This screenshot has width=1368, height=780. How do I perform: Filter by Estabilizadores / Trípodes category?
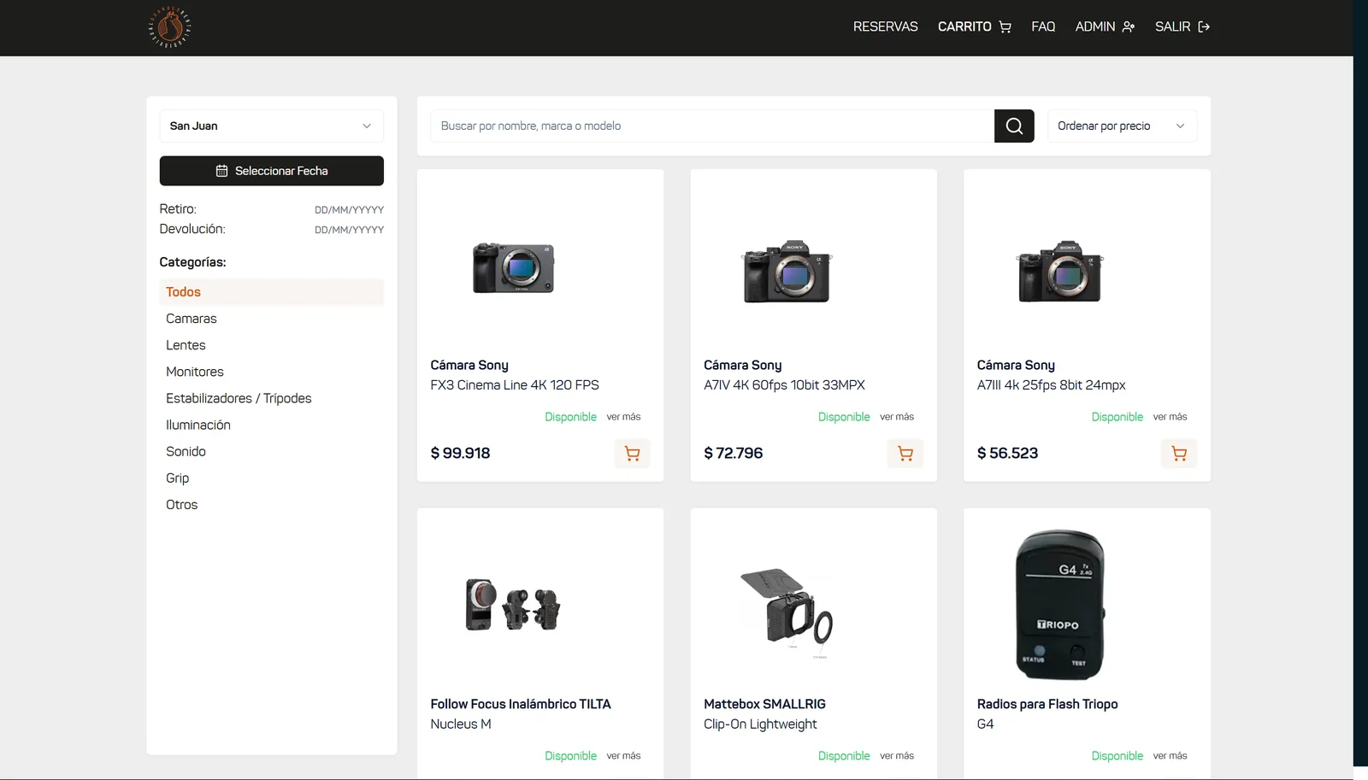point(239,398)
